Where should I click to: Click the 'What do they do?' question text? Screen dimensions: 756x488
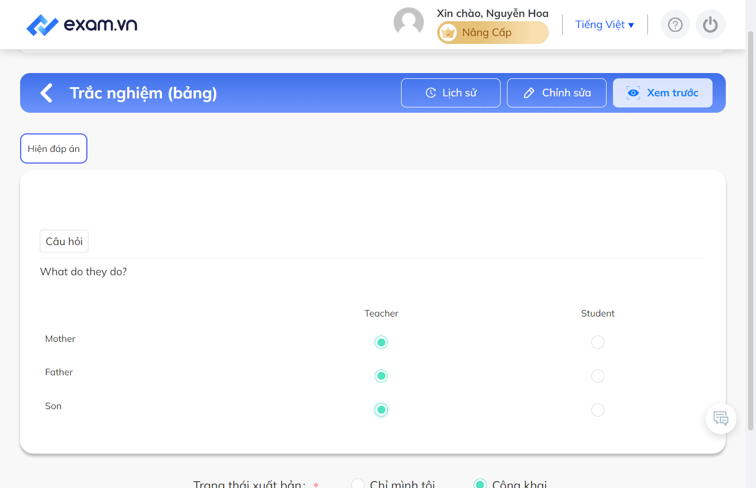pos(84,272)
